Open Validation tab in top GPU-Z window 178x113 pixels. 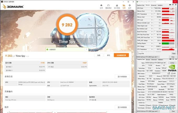pyautogui.click(x=160, y=5)
